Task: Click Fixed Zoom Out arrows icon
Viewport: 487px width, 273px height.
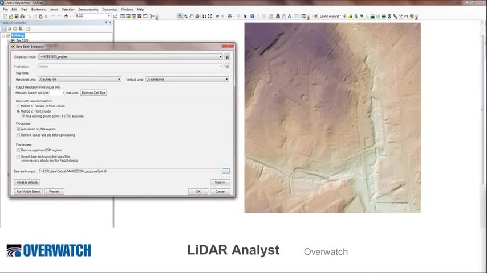Action: [210, 16]
